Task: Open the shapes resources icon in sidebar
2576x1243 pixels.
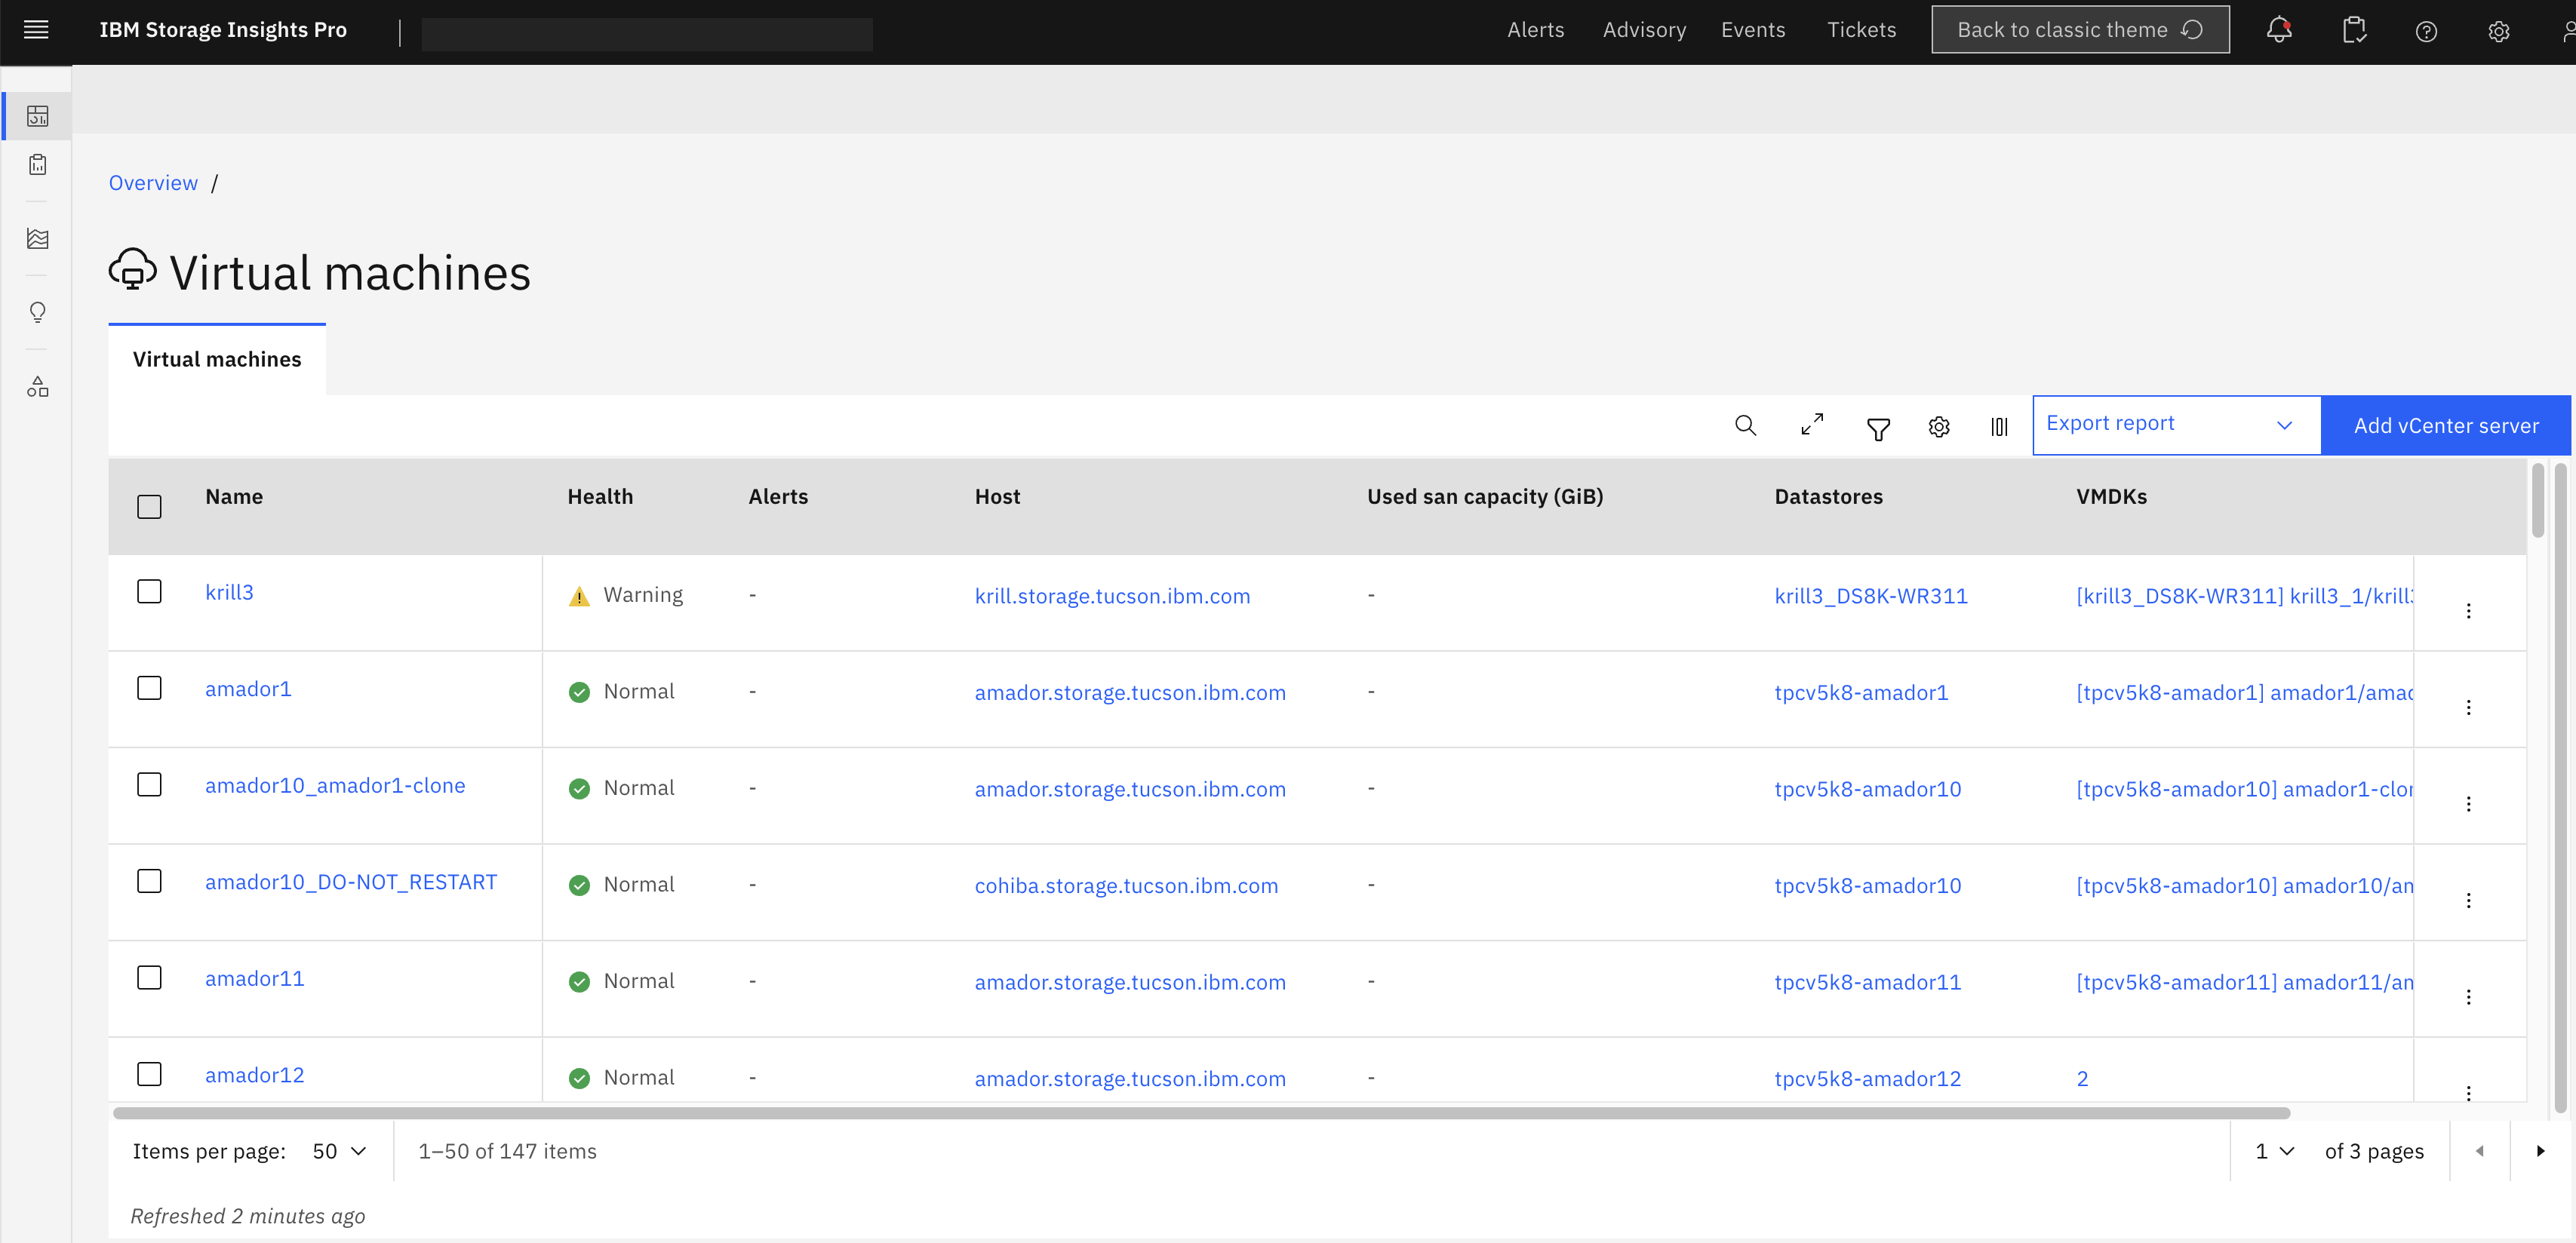Action: pyautogui.click(x=38, y=386)
